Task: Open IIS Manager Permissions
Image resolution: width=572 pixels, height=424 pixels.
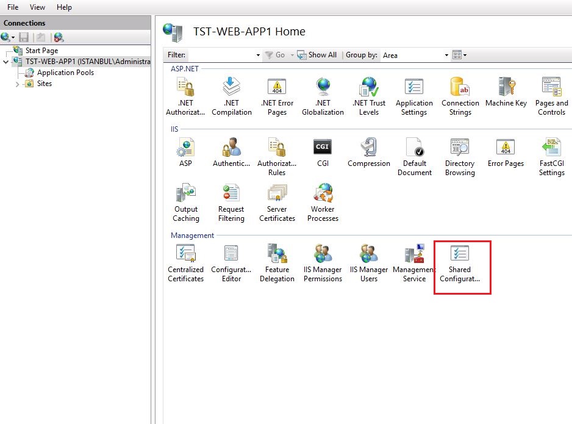Action: 323,263
